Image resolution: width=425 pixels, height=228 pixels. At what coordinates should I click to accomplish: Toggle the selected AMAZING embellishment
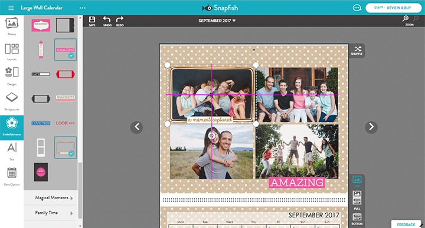66,49
